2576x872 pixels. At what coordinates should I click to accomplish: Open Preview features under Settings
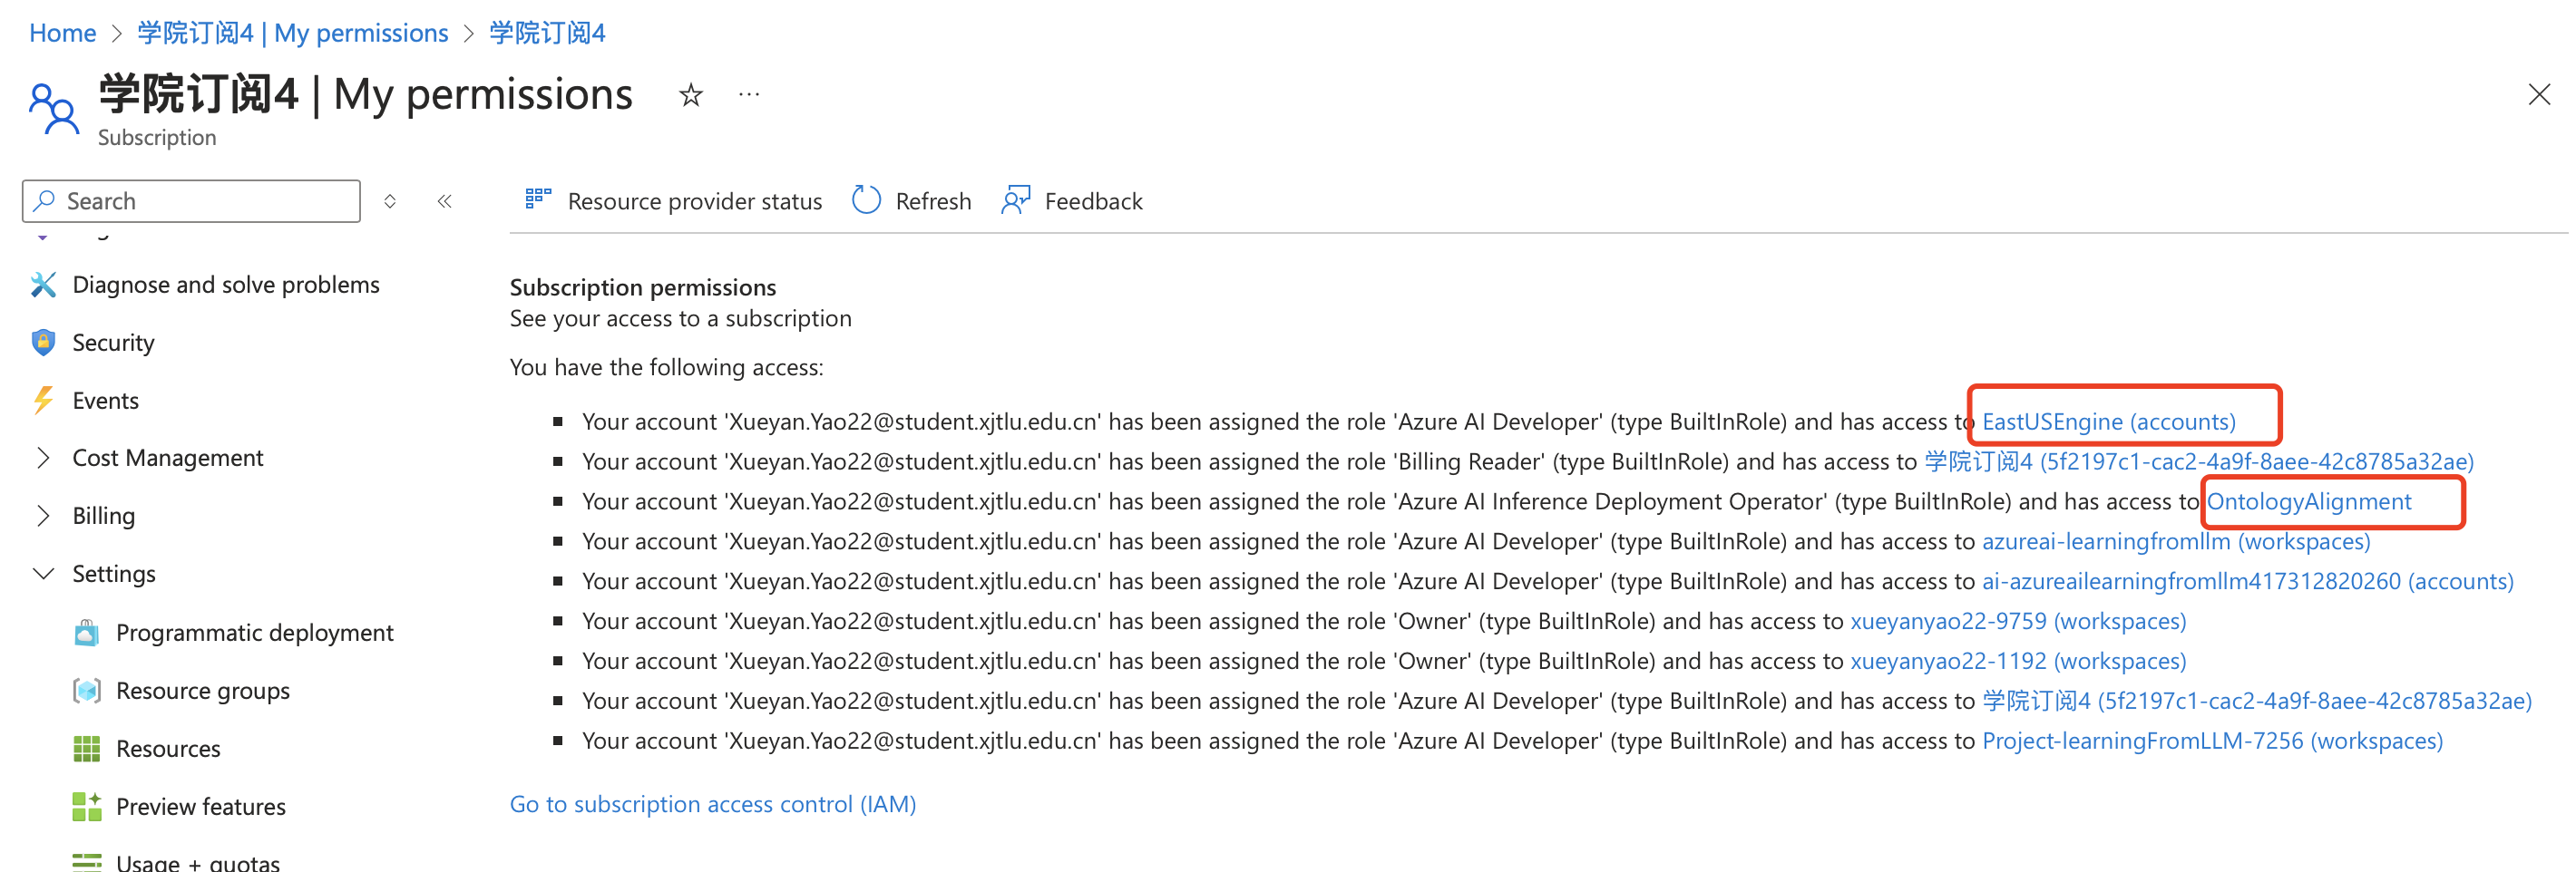point(201,806)
